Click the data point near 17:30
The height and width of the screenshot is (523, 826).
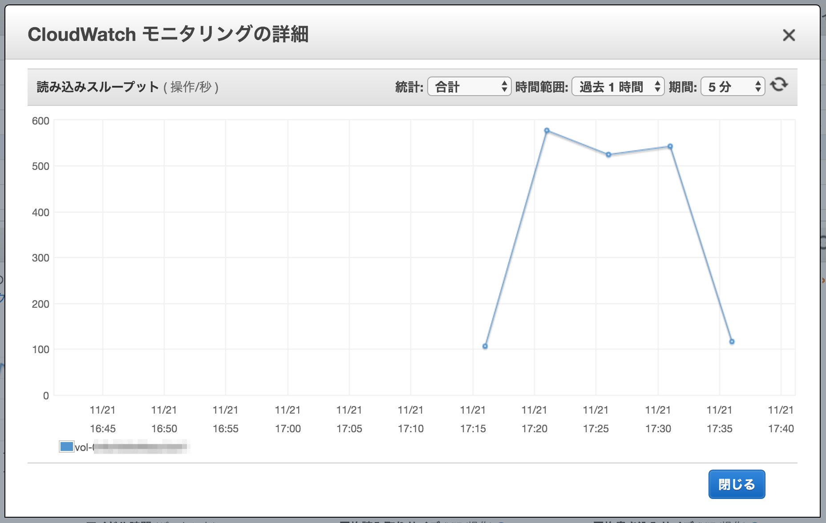670,146
